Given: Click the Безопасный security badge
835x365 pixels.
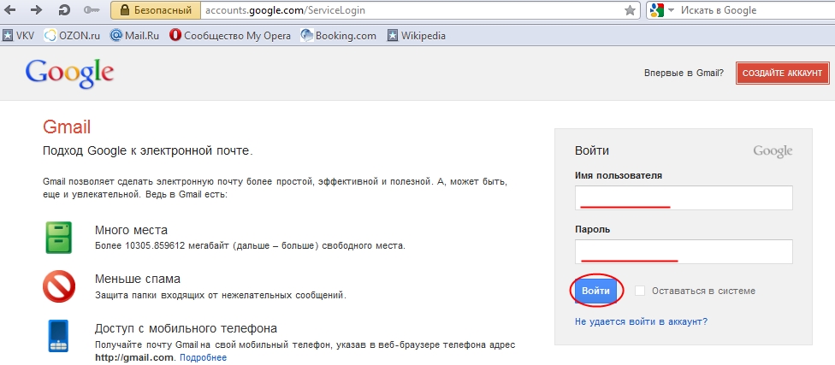Looking at the screenshot, I should tap(156, 10).
